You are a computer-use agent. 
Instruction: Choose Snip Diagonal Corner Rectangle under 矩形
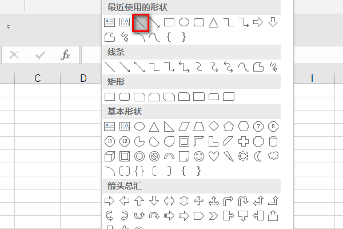click(x=169, y=97)
